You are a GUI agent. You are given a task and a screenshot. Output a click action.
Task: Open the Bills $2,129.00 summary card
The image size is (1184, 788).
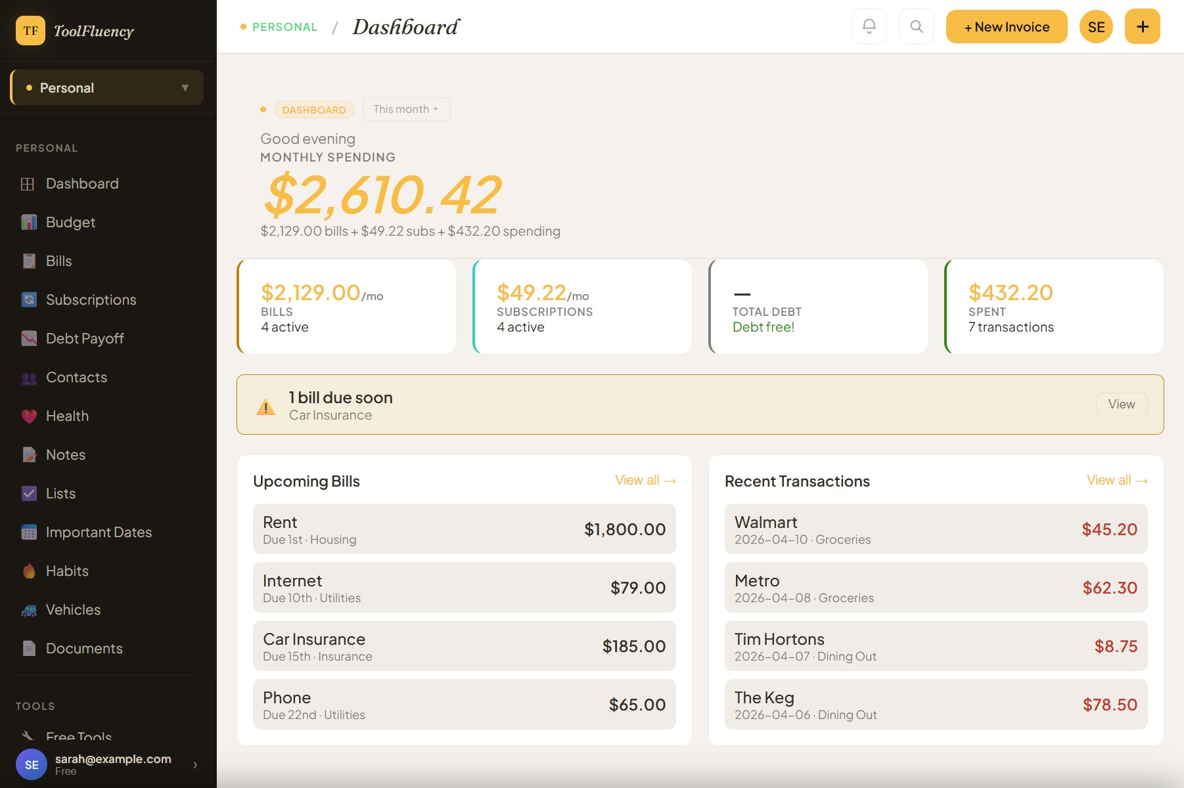(x=346, y=307)
